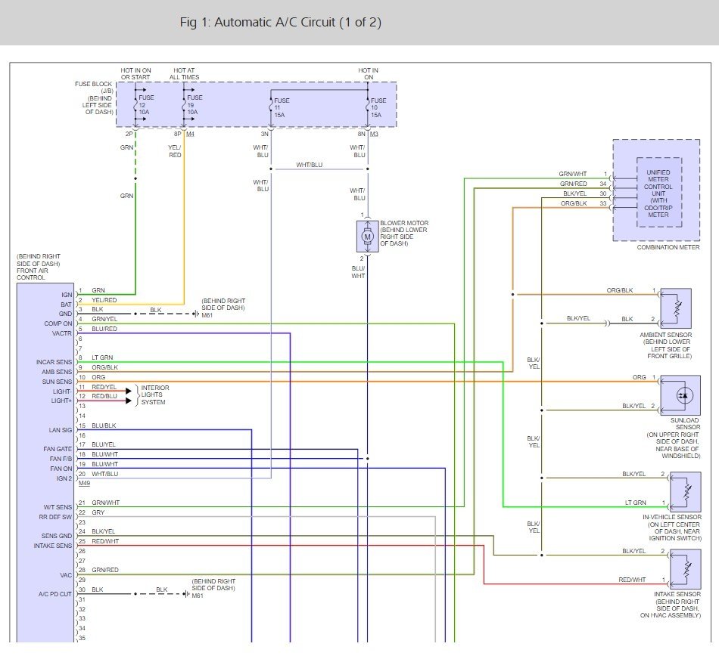This screenshot has height=656, width=719.
Task: Click the 'FAN F/B' pin label
Action: 61,460
